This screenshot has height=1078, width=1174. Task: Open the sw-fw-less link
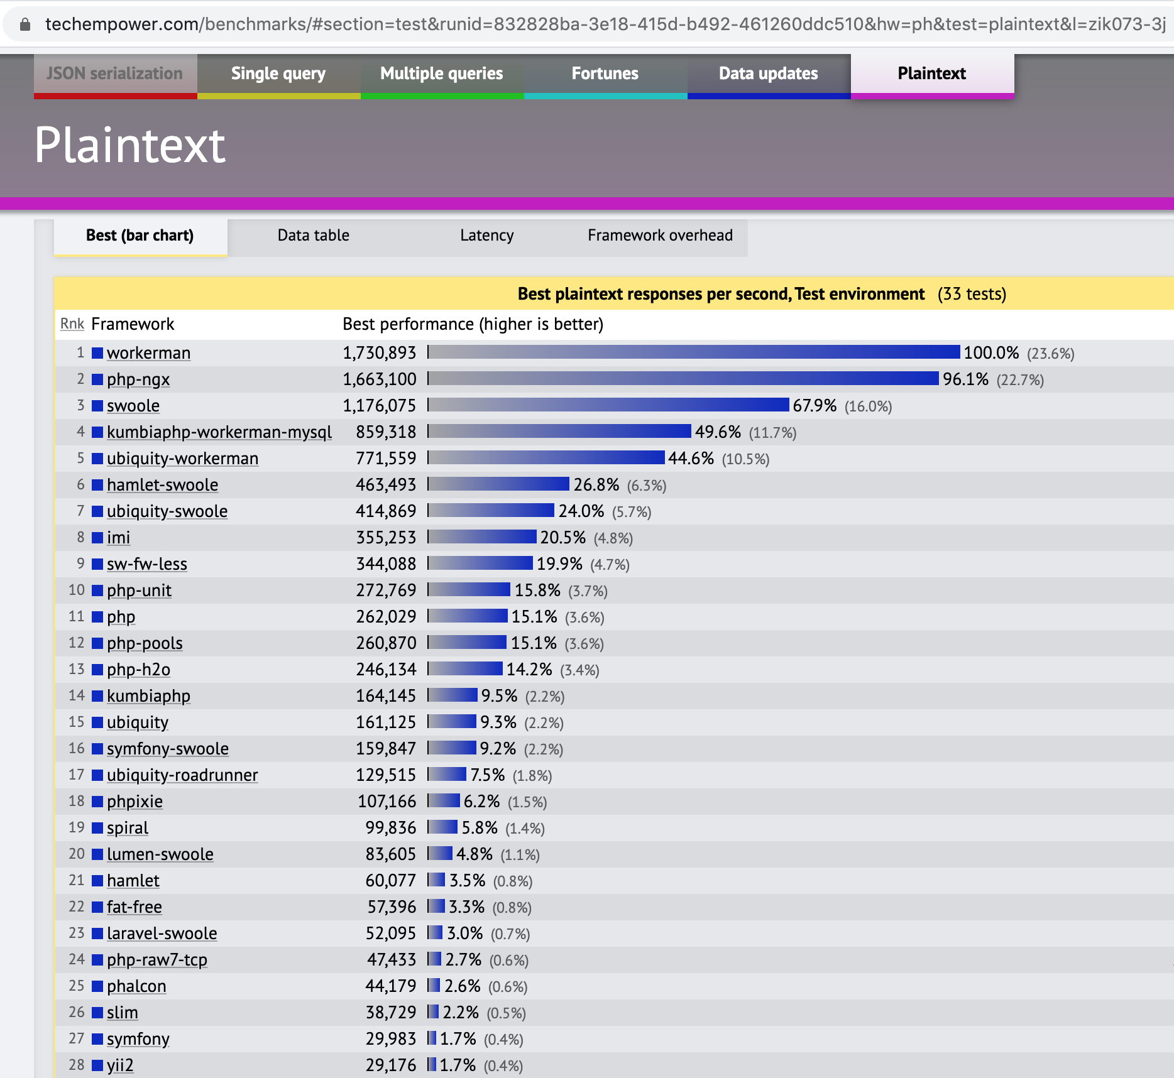pos(147,564)
